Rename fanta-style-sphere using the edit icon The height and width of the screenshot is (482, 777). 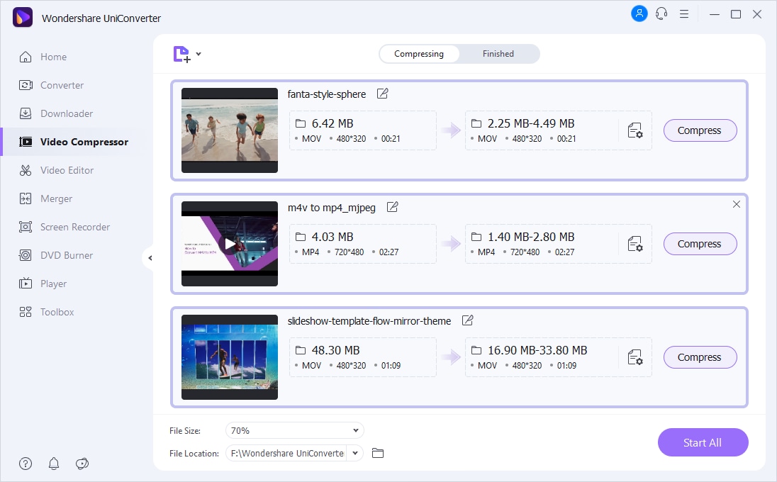[382, 94]
